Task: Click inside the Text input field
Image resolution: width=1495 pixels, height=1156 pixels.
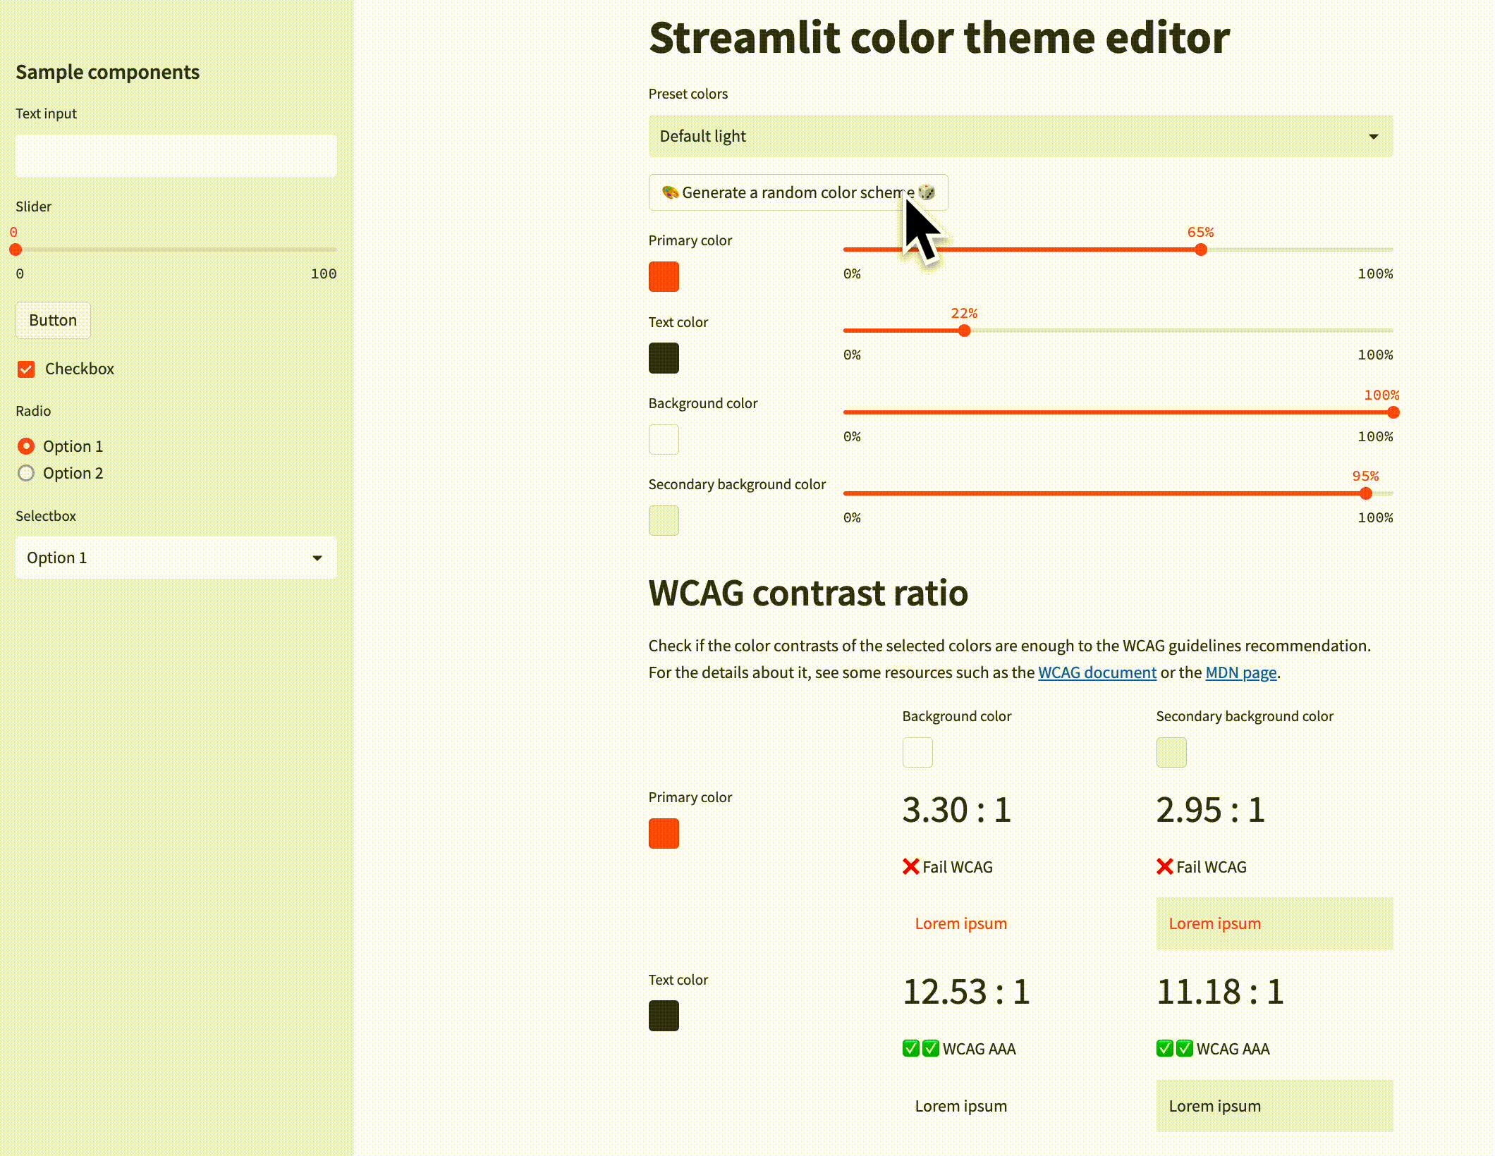Action: 176,156
